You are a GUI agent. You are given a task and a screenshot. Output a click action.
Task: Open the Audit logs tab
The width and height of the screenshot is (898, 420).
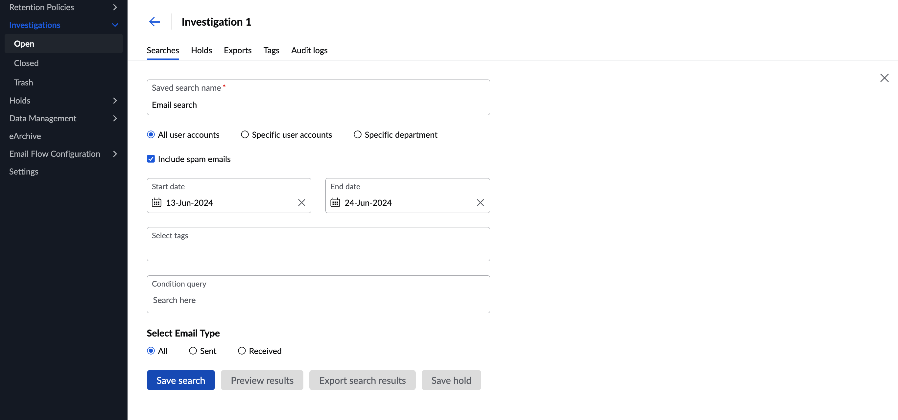[x=309, y=51]
